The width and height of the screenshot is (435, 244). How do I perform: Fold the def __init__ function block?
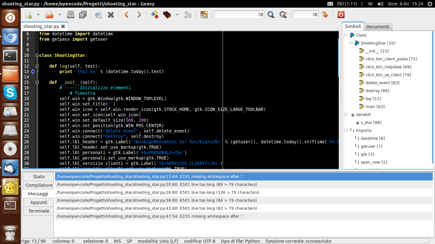point(37,82)
